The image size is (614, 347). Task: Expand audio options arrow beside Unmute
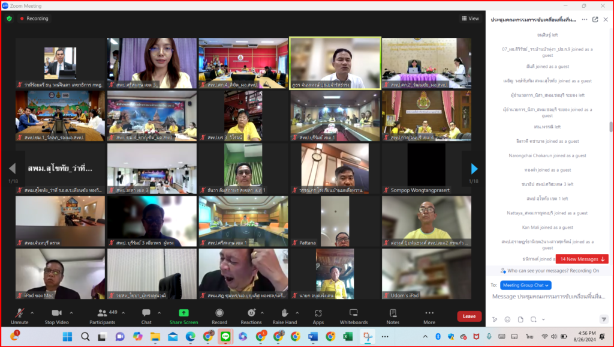(x=32, y=313)
